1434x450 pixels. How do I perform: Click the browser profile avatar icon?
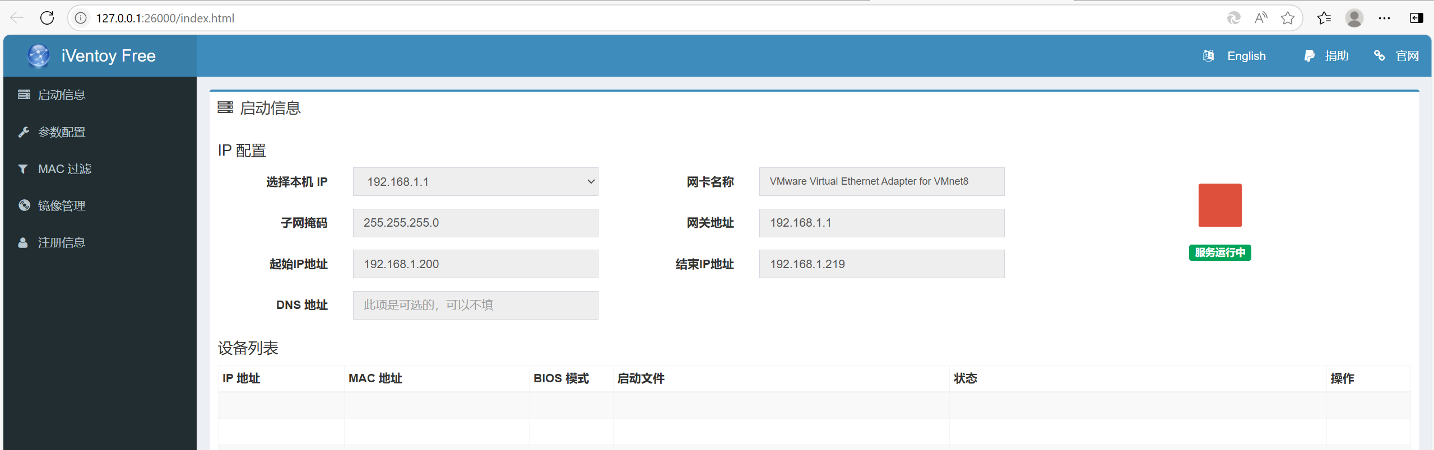pyautogui.click(x=1354, y=18)
